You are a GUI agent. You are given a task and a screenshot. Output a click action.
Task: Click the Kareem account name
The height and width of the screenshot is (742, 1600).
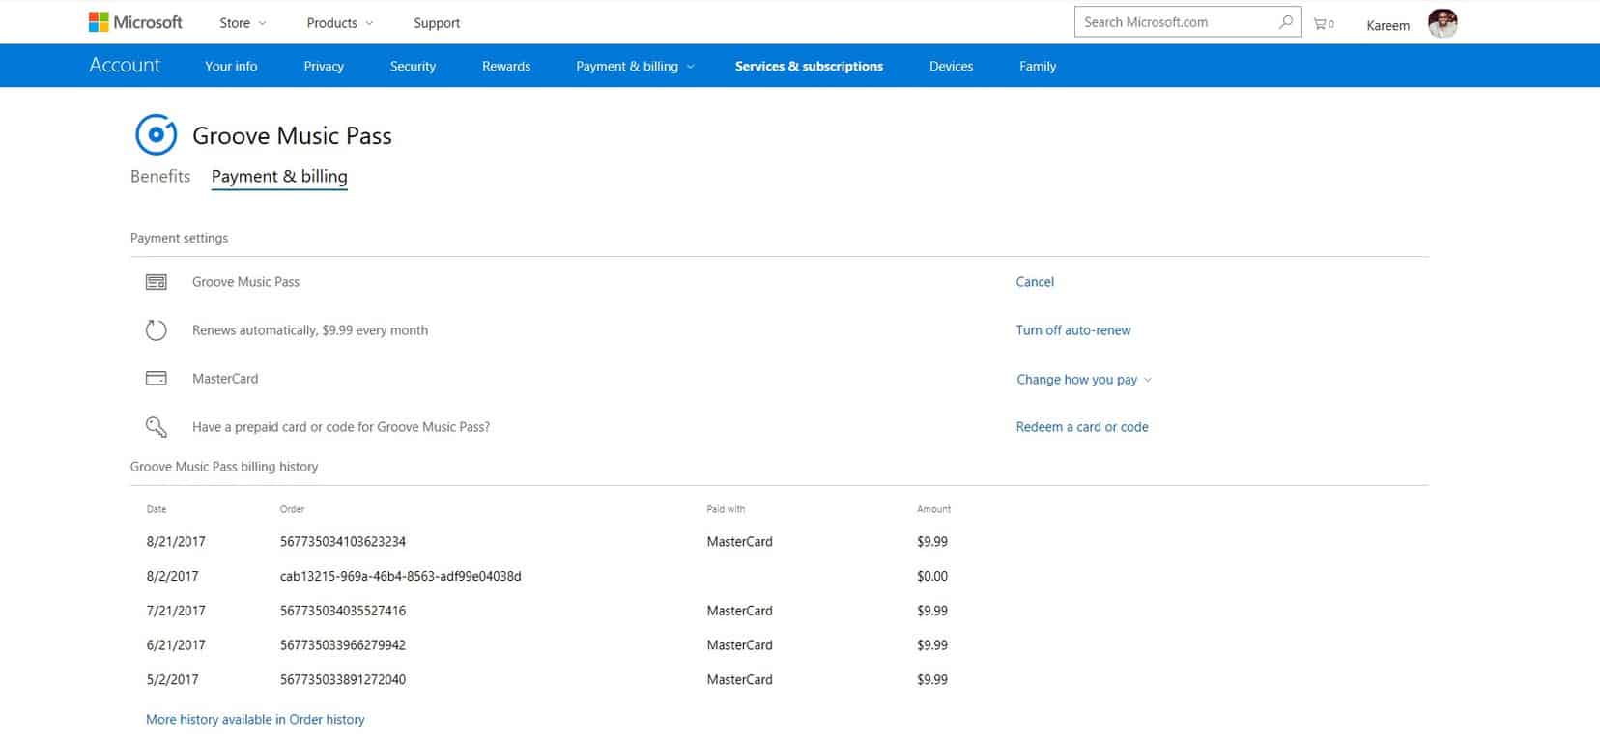[1387, 26]
